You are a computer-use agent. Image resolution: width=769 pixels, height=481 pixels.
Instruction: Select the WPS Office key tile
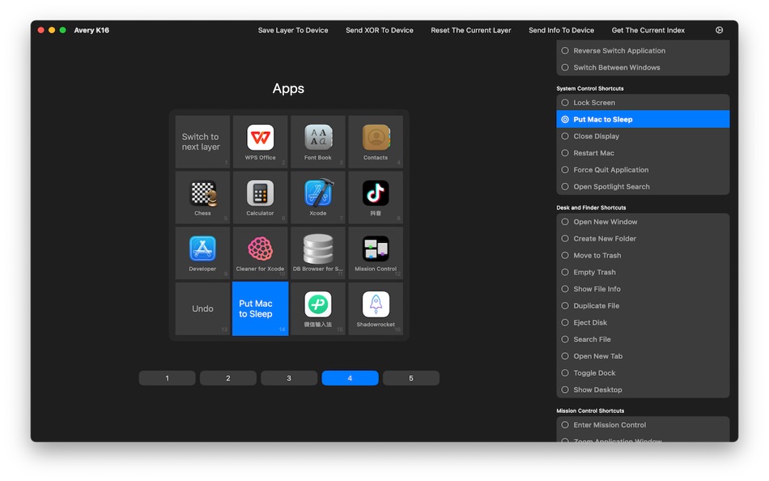[x=260, y=142]
